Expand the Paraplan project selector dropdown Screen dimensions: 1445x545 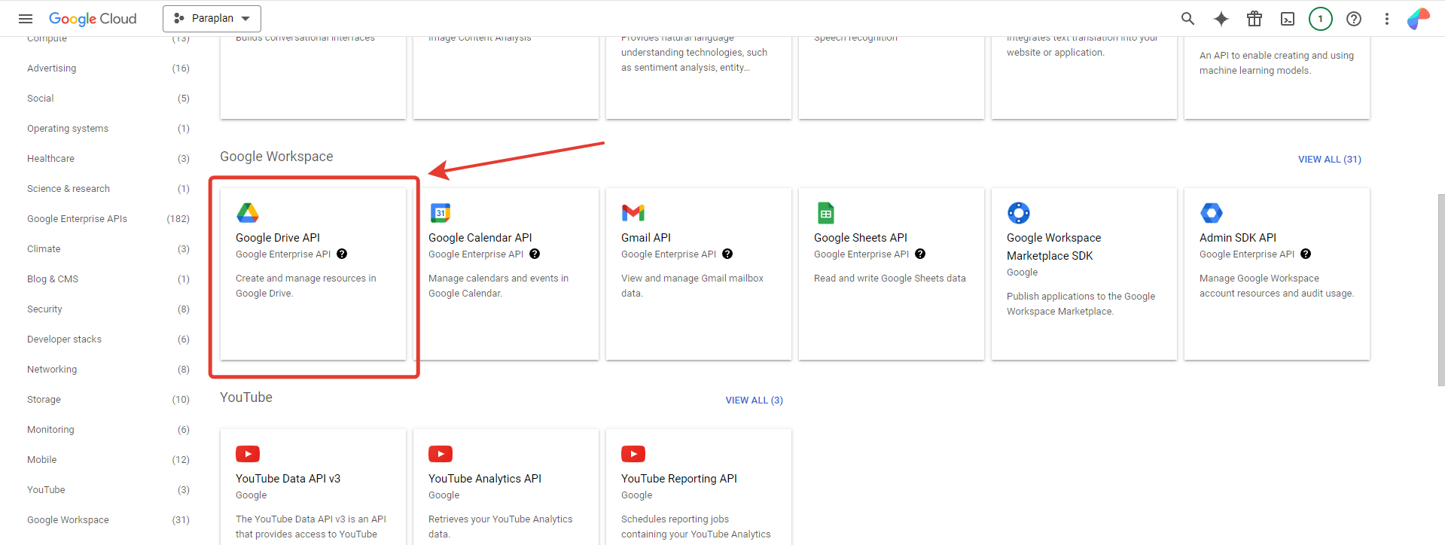tap(212, 19)
